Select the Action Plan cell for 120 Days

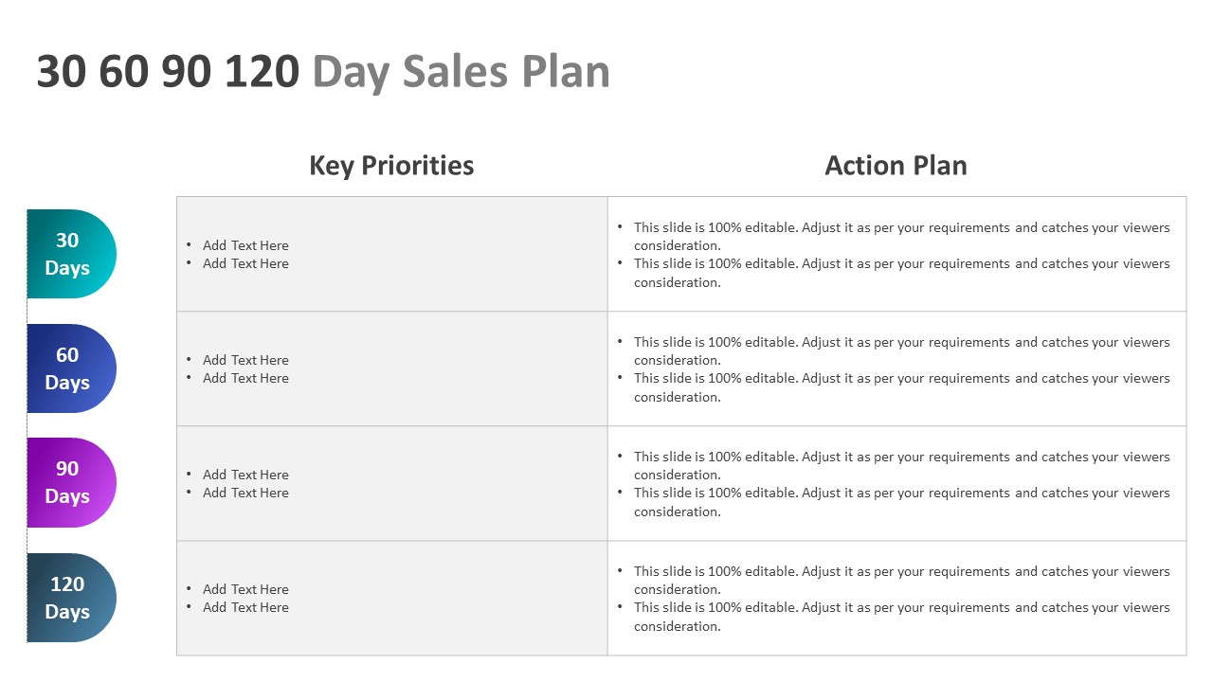tap(896, 599)
